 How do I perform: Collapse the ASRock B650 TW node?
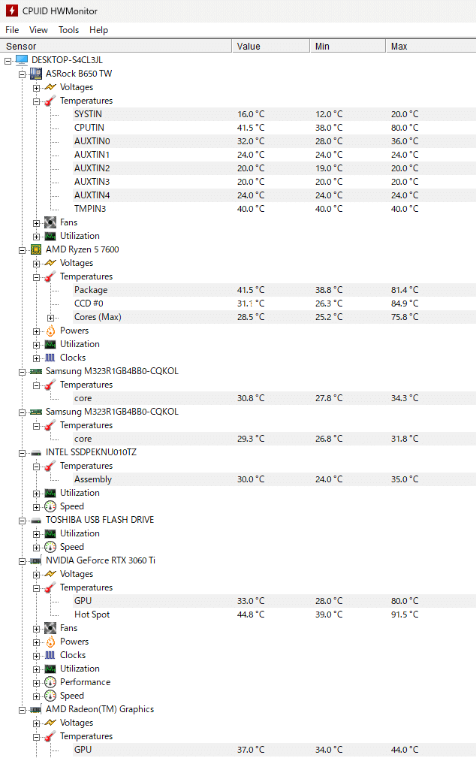[23, 74]
